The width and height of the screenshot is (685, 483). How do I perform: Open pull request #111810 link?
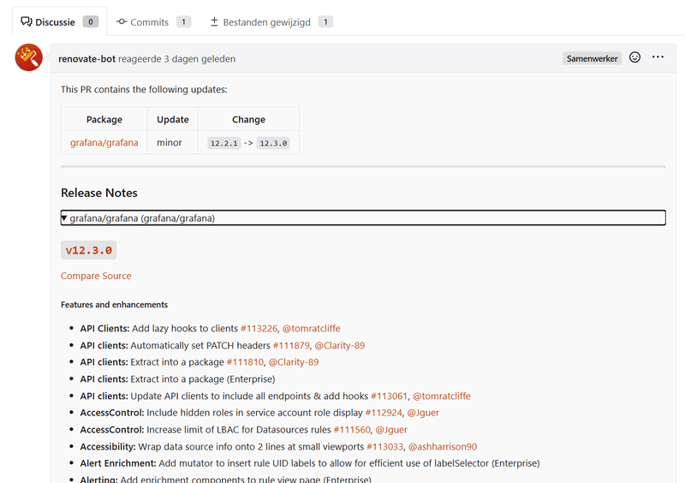pos(245,362)
